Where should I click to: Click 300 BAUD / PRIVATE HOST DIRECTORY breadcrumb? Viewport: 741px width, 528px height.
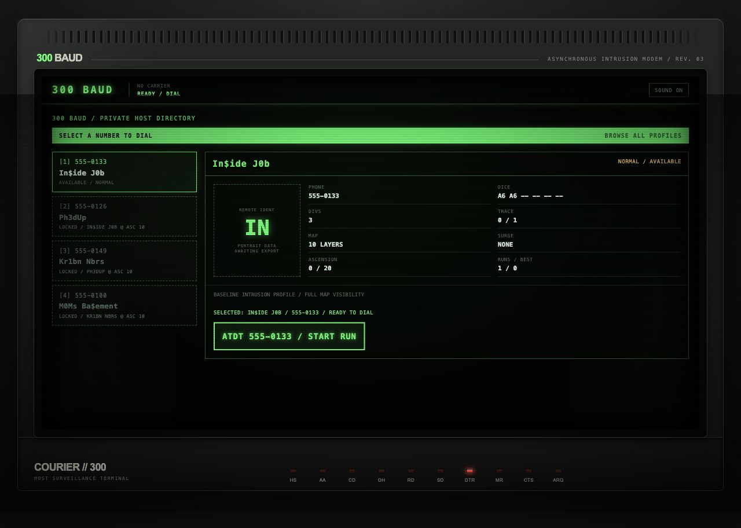(x=124, y=118)
